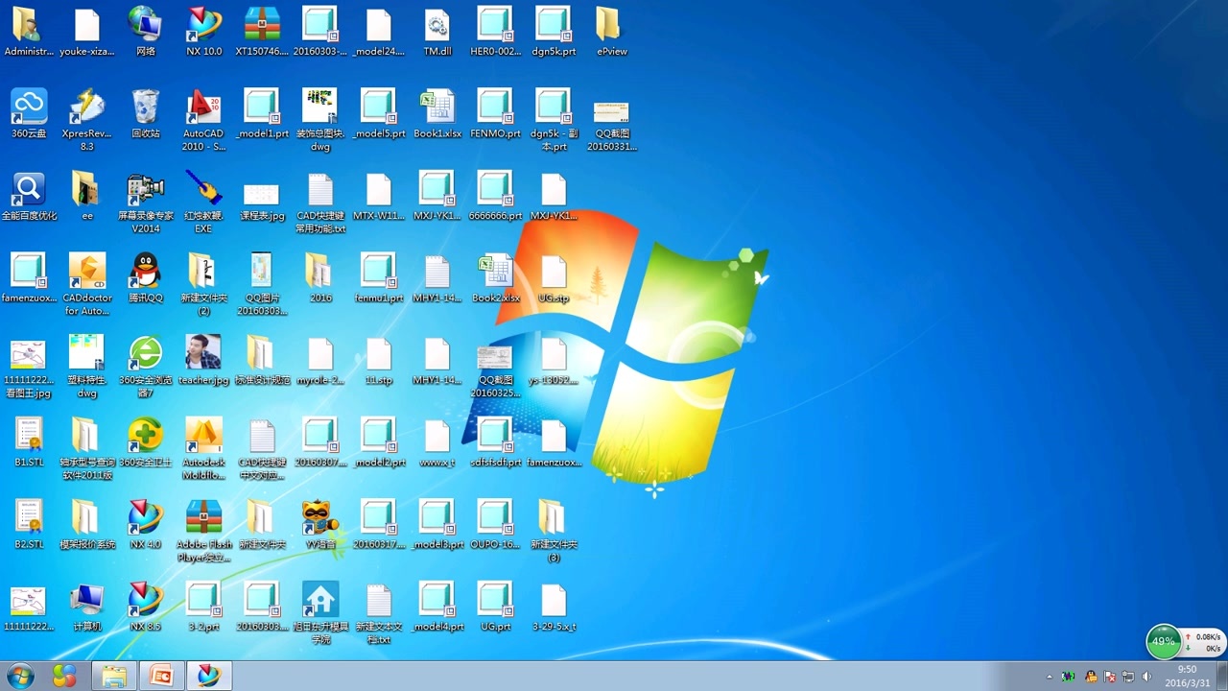The height and width of the screenshot is (691, 1228).
Task: Select the 360云盘 desktop icon
Action: click(29, 113)
